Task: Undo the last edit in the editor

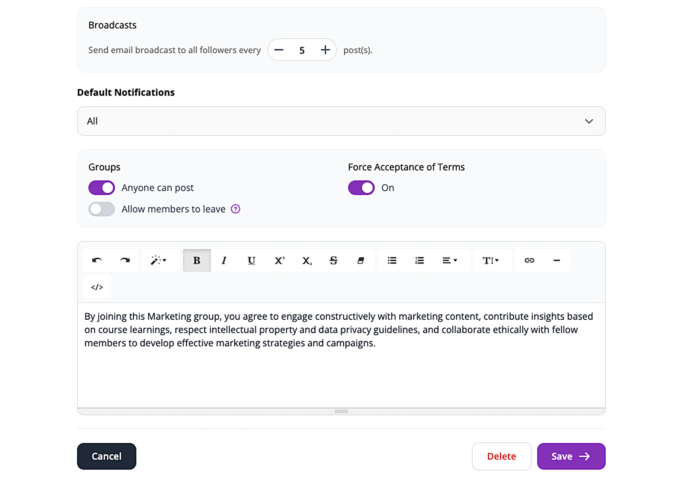Action: coord(97,260)
